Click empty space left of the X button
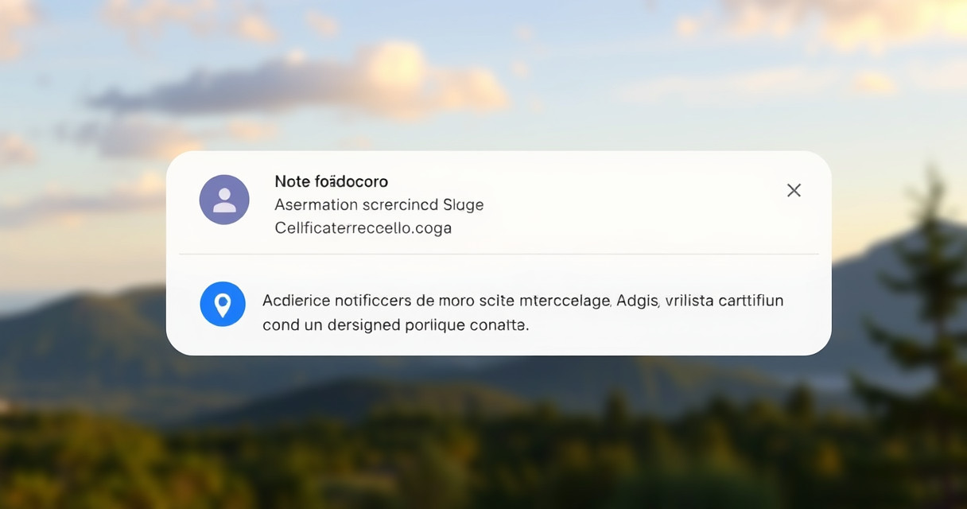The image size is (967, 509). point(676,191)
